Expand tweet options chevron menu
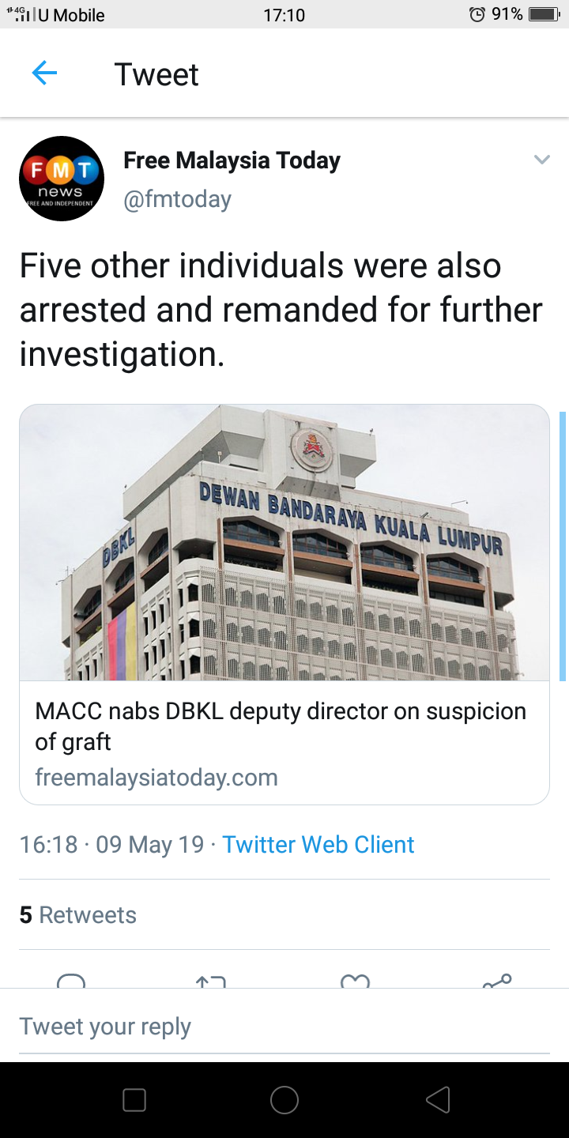Viewport: 569px width, 1138px height. coord(541,160)
